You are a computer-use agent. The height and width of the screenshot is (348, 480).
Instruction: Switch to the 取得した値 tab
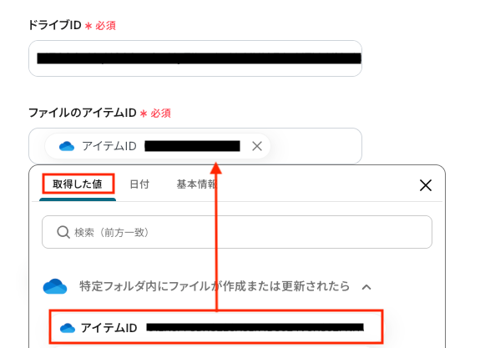78,184
